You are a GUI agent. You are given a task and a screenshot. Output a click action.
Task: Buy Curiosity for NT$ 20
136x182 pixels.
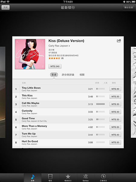point(115,112)
